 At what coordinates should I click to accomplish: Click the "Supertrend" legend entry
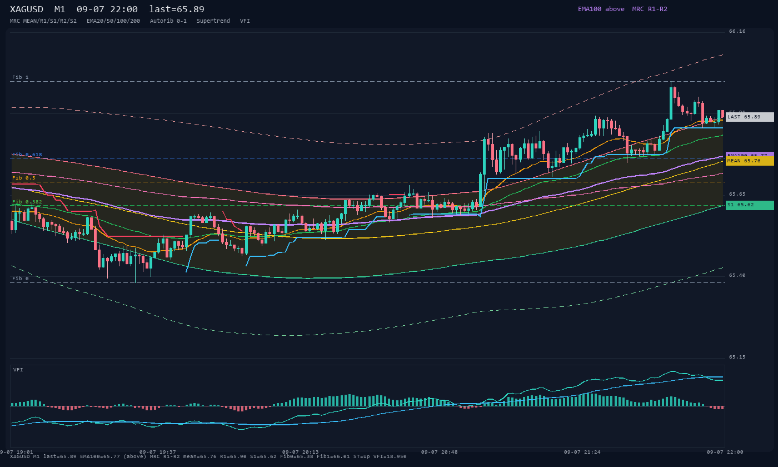[x=213, y=21]
